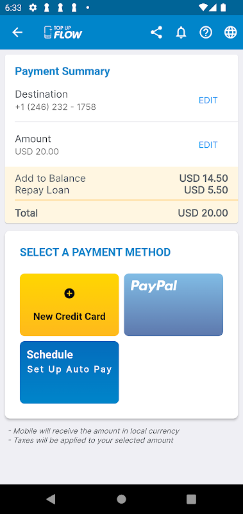The height and width of the screenshot is (514, 243).
Task: Open notifications bell icon
Action: coord(181,32)
